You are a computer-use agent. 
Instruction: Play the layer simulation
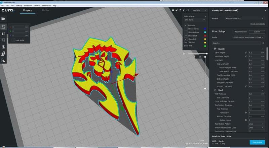184,54
